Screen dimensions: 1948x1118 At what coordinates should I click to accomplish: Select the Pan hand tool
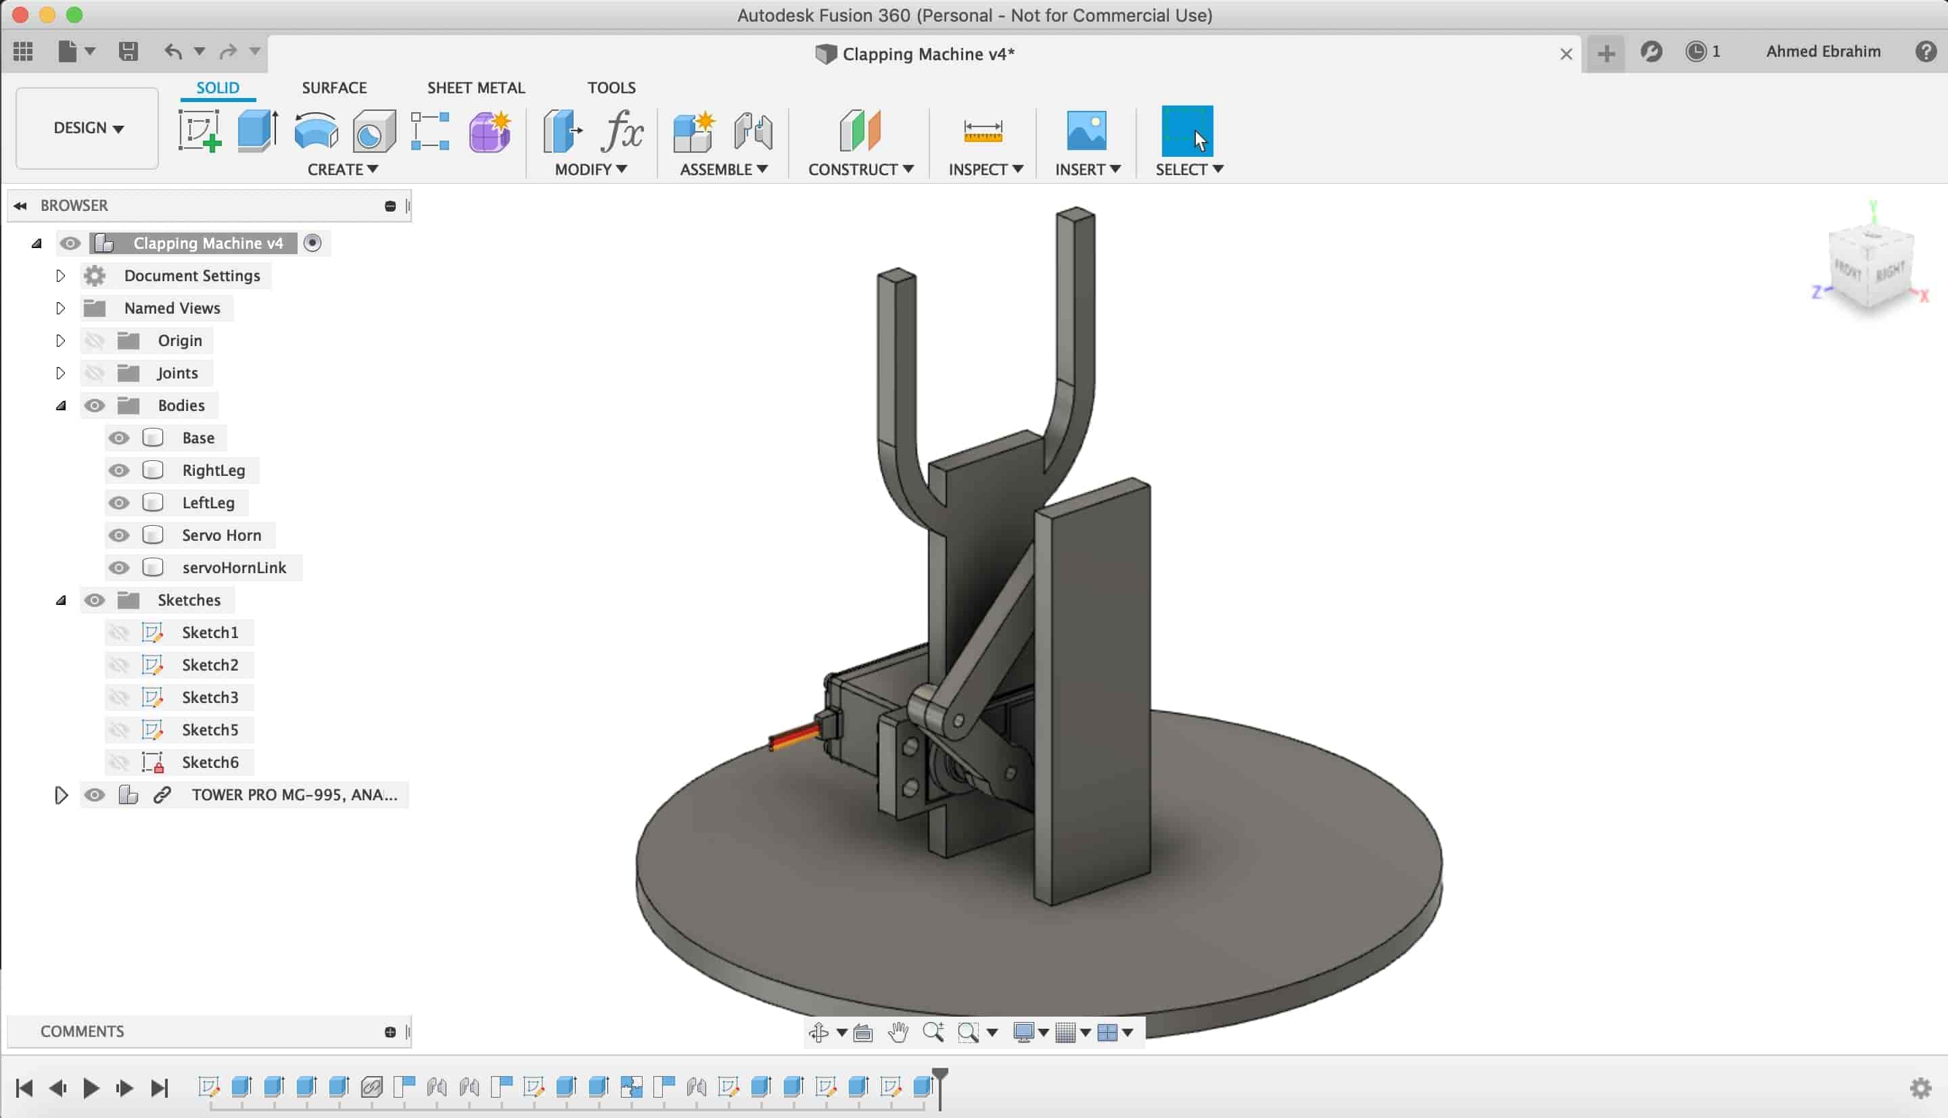[x=898, y=1033]
